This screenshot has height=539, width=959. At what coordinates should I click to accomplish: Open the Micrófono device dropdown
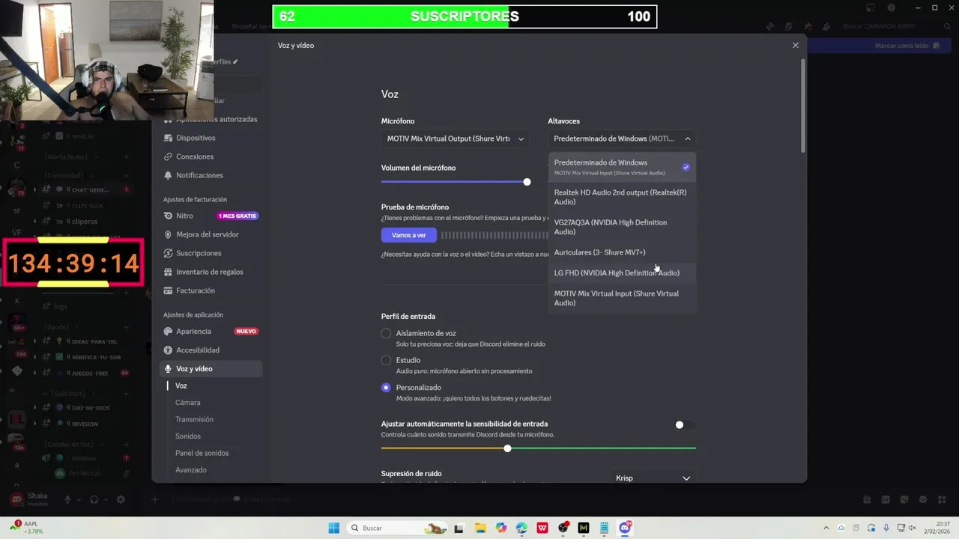455,138
